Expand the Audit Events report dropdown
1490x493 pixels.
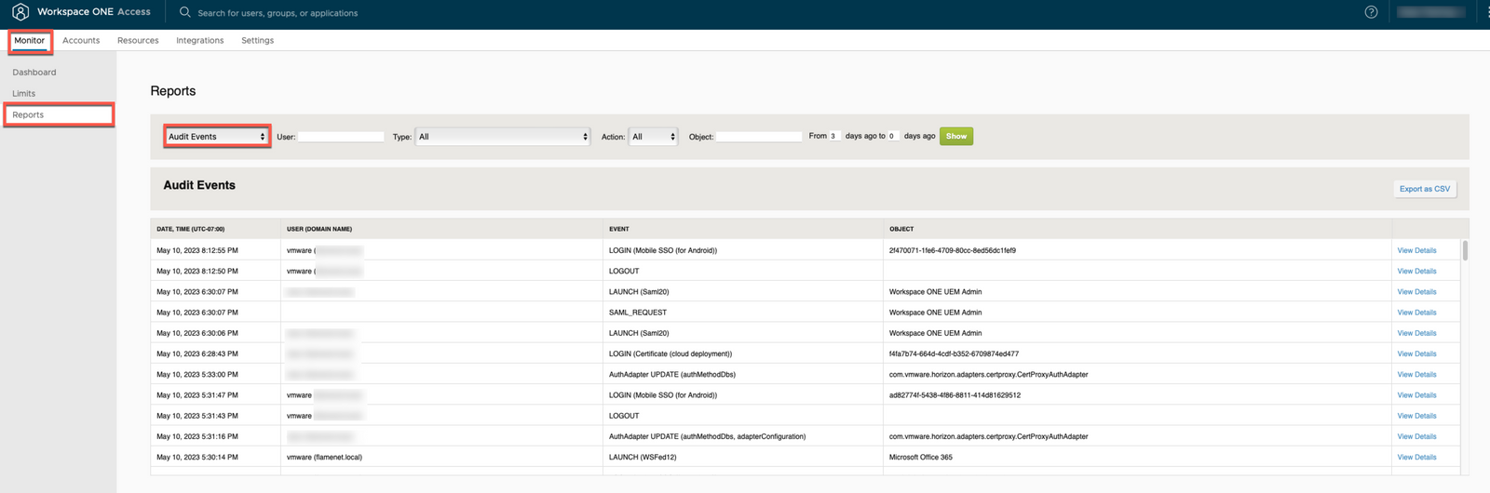click(217, 136)
